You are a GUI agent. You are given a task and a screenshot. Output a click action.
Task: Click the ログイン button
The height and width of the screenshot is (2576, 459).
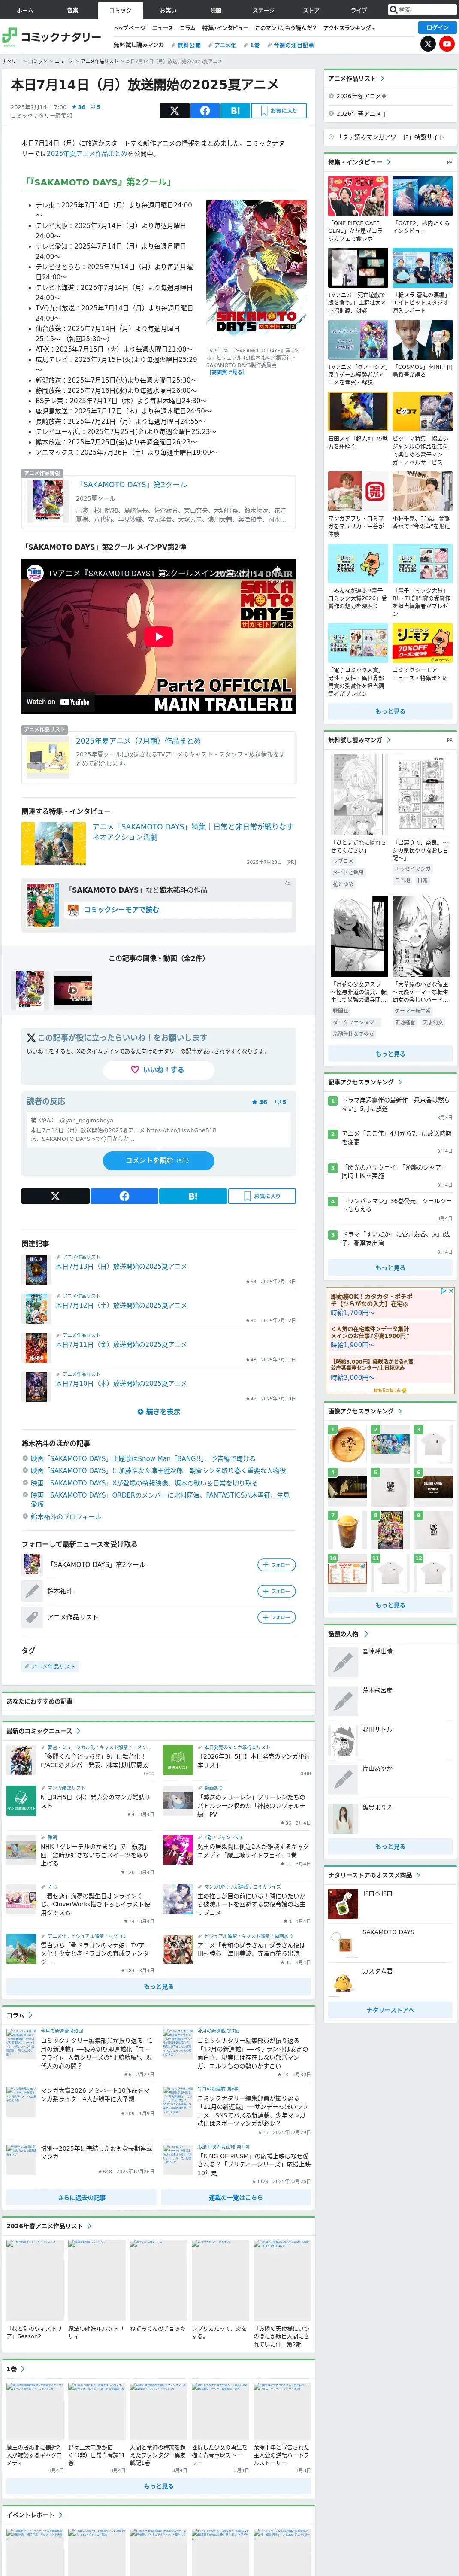pos(437,28)
